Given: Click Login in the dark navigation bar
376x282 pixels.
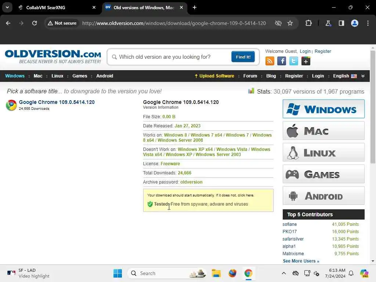Looking at the screenshot, I should click(x=318, y=76).
